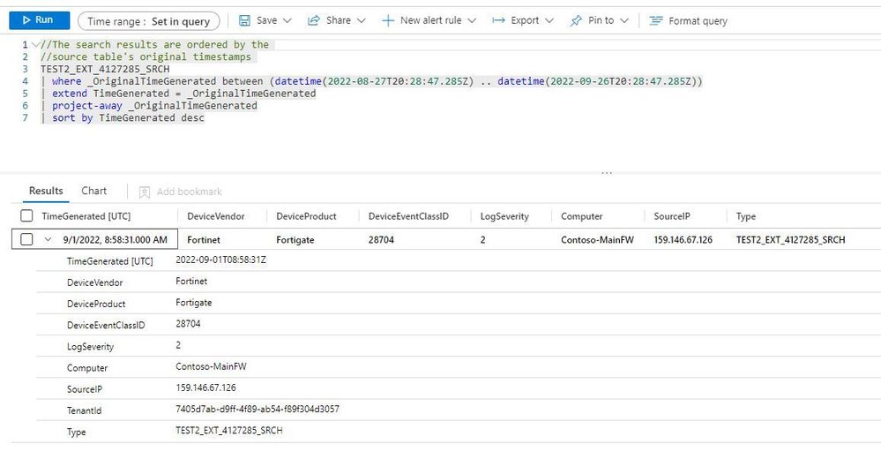Click the TenantId detail label

[x=85, y=410]
